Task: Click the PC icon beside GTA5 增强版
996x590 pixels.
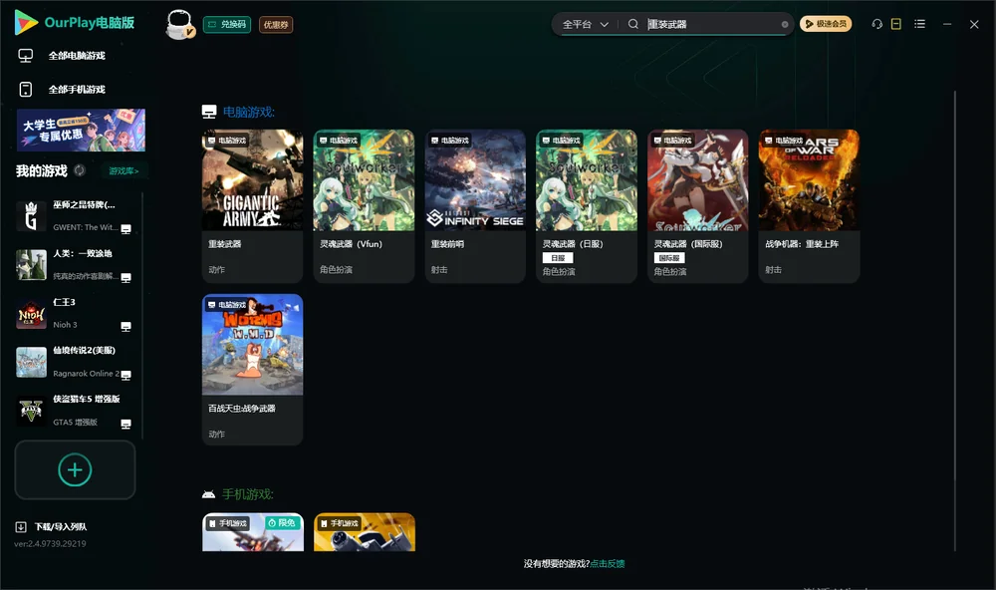Action: pos(125,425)
